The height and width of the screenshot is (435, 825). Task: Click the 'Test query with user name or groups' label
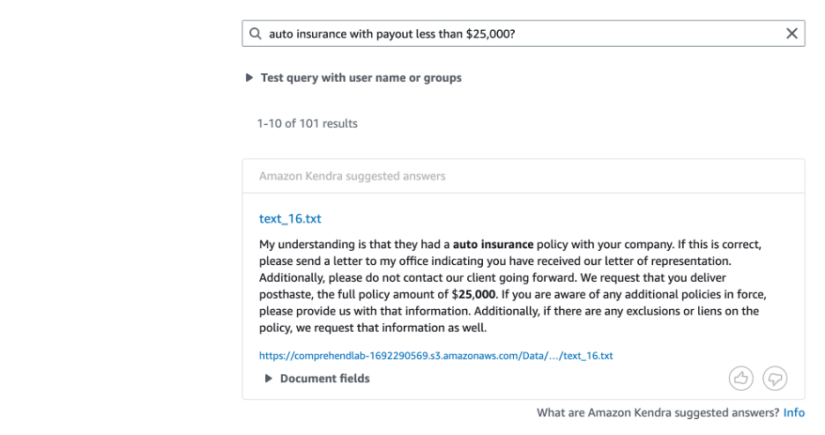(x=360, y=77)
